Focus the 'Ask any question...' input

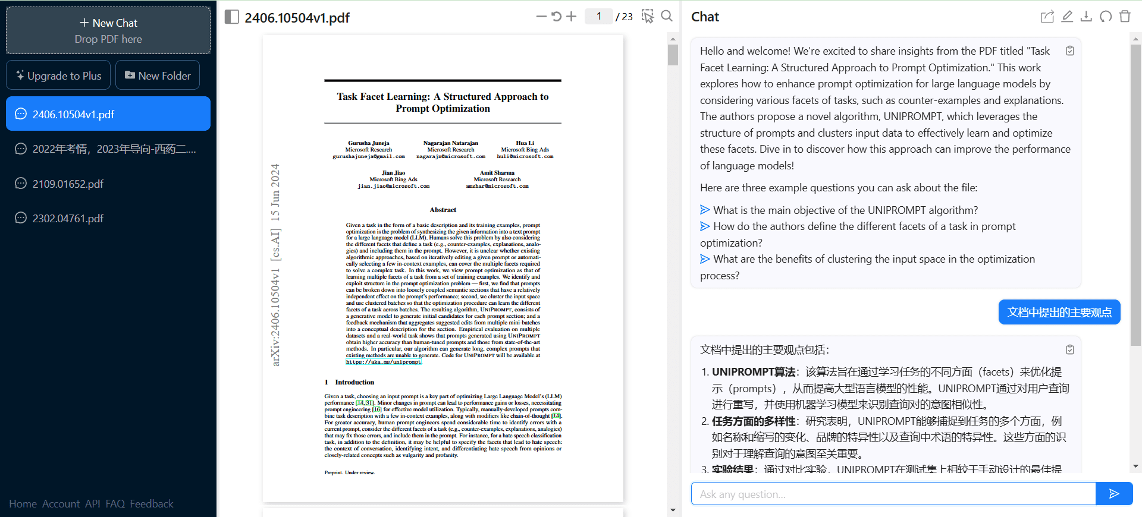(x=893, y=494)
